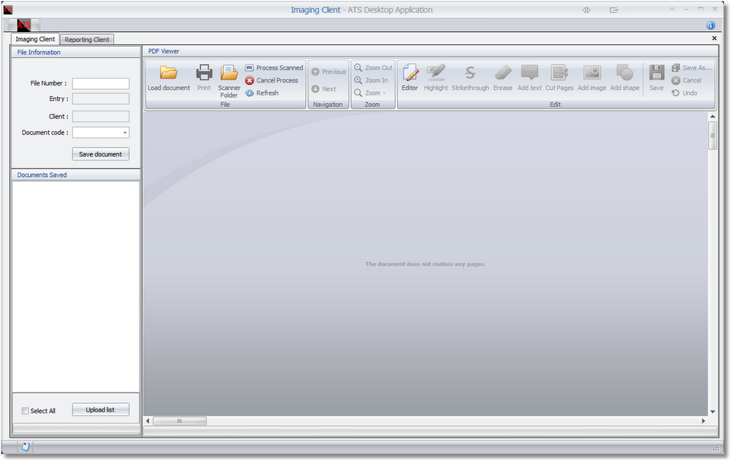Image resolution: width=732 pixels, height=462 pixels.
Task: Click the Load document folder icon
Action: coord(168,73)
